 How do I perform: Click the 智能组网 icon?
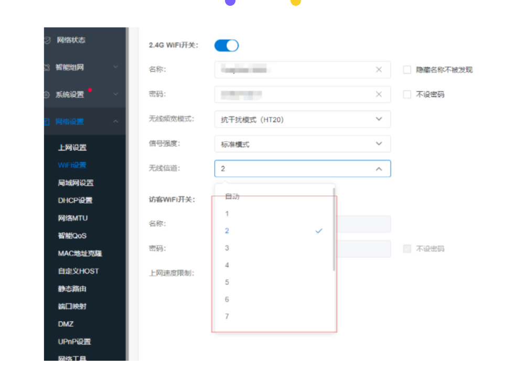(x=47, y=68)
